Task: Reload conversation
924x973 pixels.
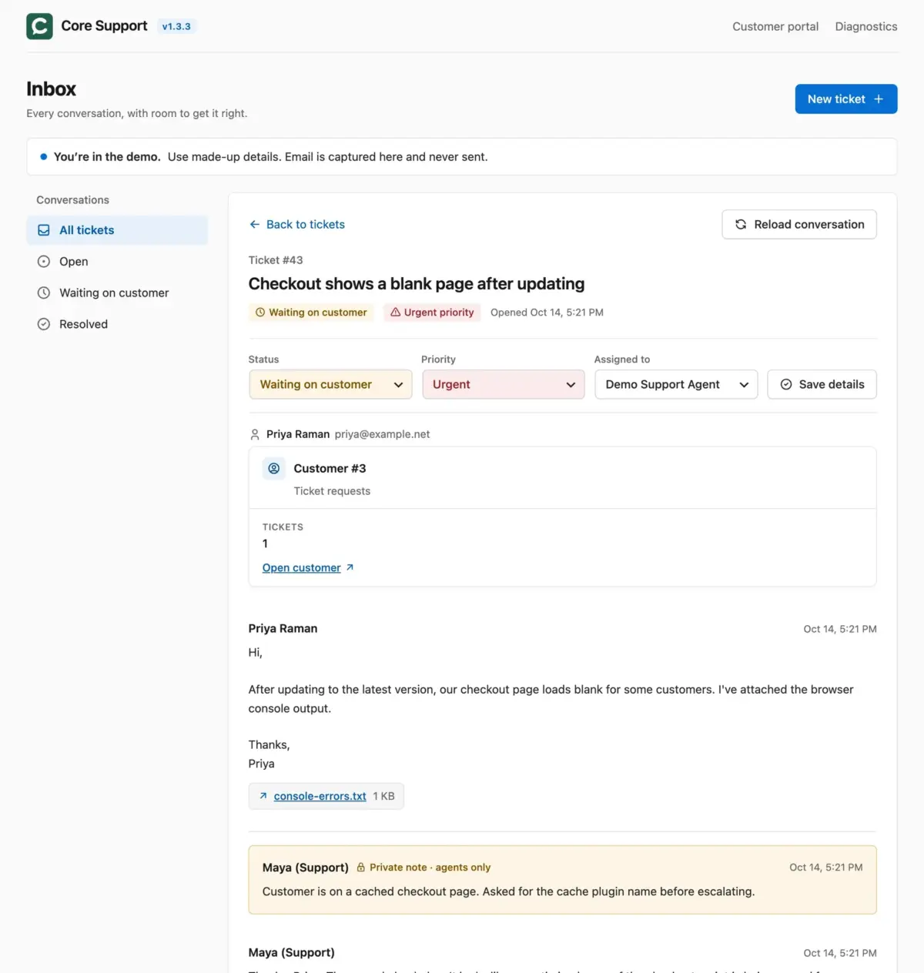Action: pyautogui.click(x=799, y=225)
